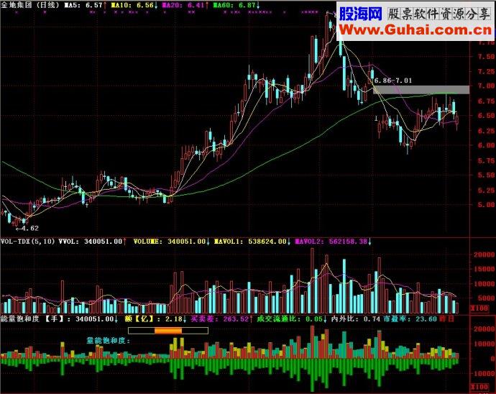496x394 pixels.
Task: Click the 6.00 price axis label
Action: pos(486,145)
